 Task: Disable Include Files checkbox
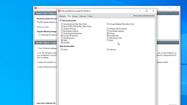point(108,35)
